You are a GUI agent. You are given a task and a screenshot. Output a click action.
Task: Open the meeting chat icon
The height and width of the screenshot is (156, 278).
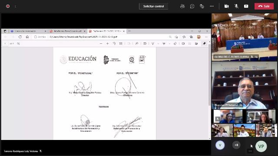pos(192,6)
